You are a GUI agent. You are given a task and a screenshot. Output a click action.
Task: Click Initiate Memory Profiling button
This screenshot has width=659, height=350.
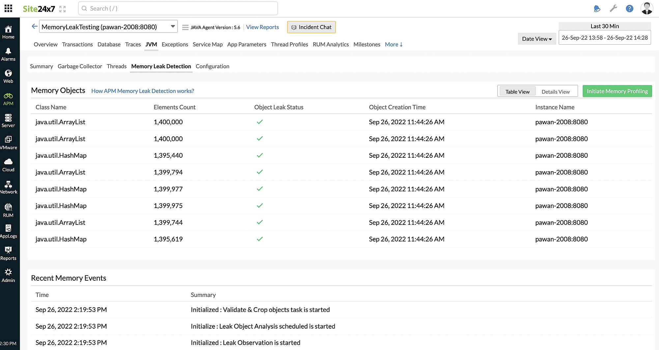[x=617, y=91]
